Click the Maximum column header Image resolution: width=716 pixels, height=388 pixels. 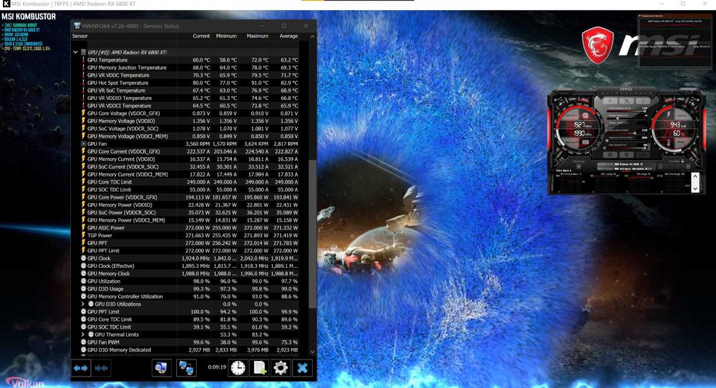pos(257,36)
